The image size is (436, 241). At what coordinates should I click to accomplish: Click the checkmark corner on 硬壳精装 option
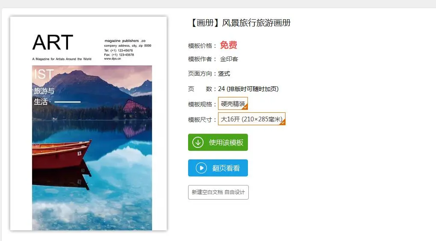(245, 107)
